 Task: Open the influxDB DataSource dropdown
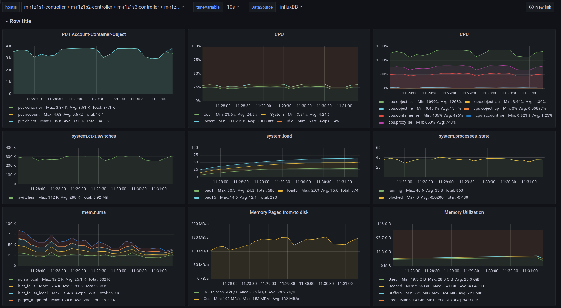(291, 7)
